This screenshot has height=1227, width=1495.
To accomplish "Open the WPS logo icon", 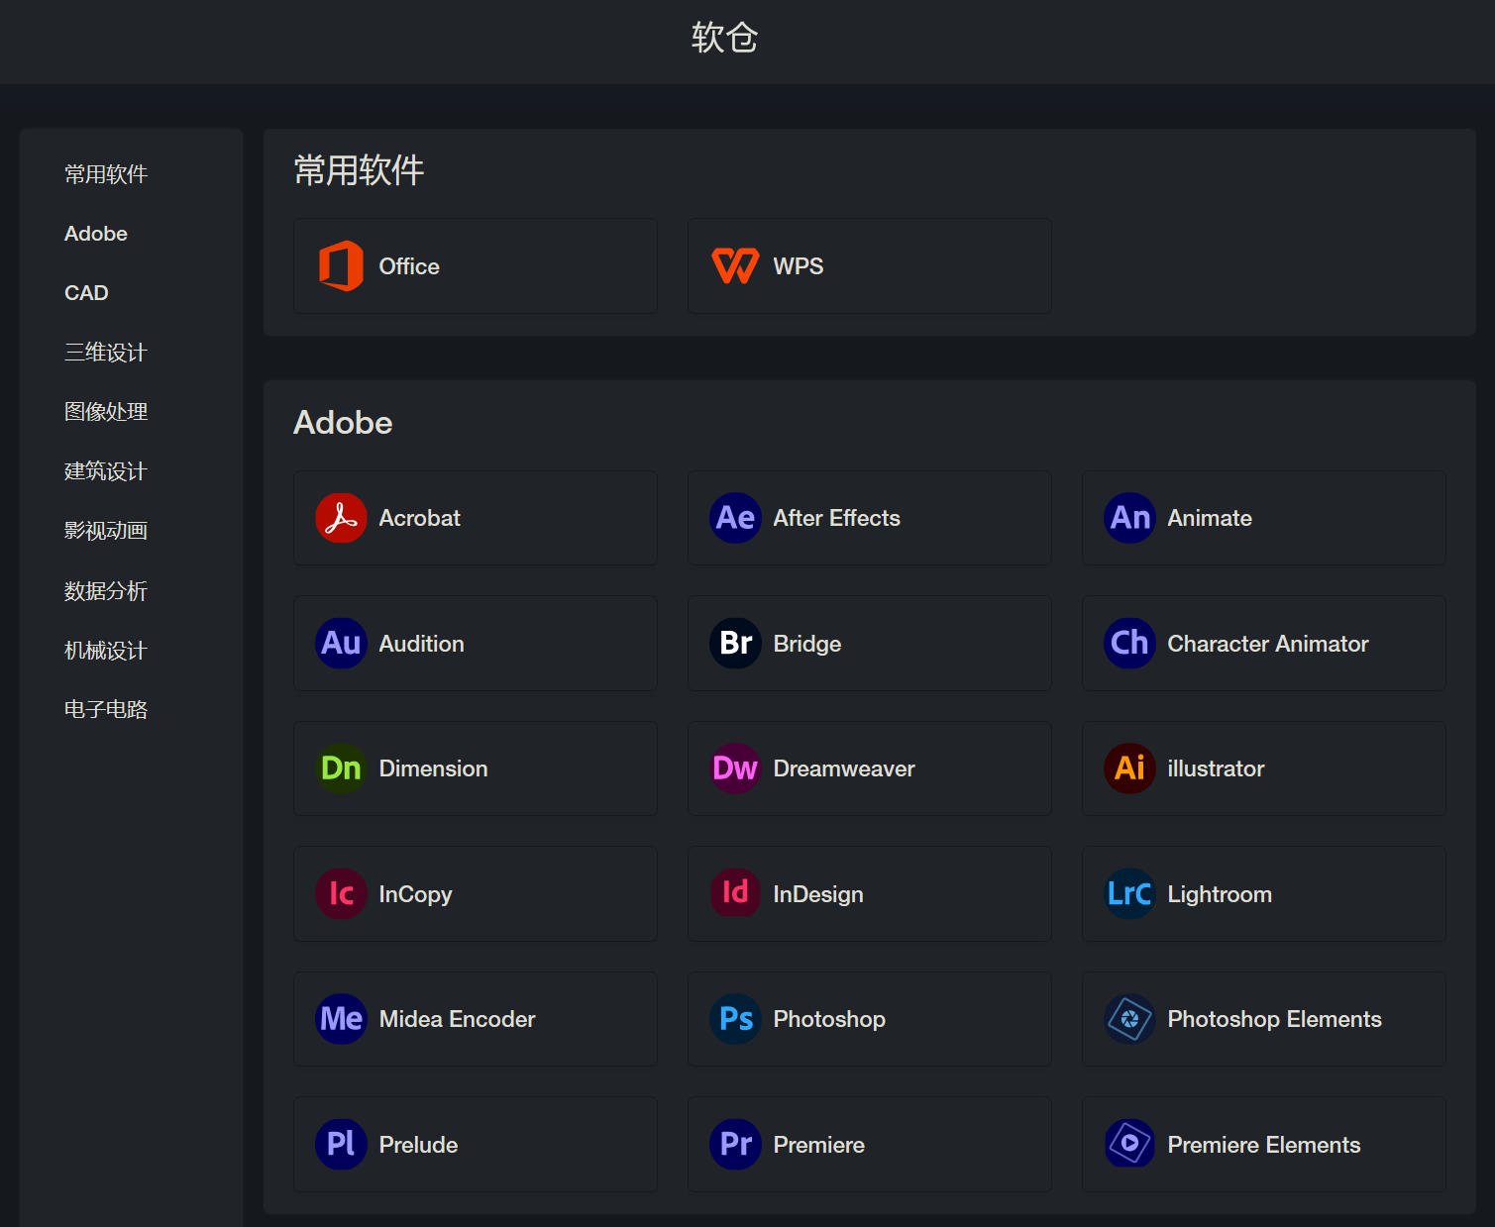I will 735,266.
